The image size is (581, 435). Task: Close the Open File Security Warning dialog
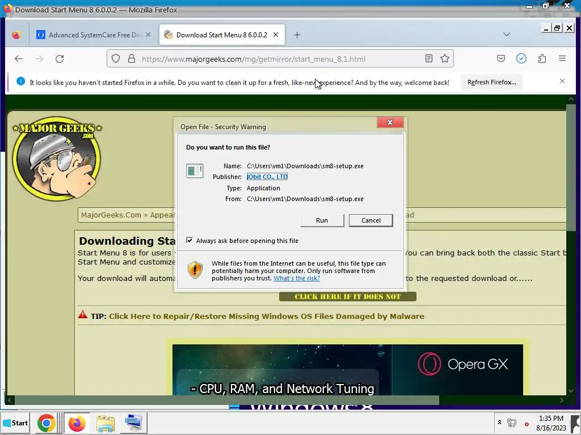[390, 122]
